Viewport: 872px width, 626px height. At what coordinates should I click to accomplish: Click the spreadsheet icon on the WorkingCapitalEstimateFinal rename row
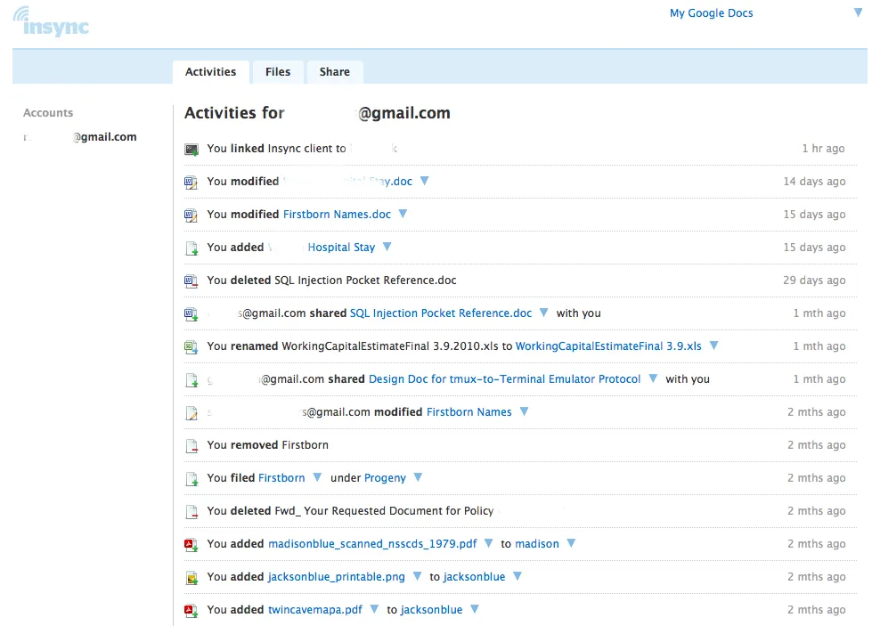click(x=191, y=346)
